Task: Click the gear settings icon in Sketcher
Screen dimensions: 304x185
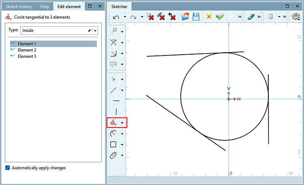Action: click(296, 17)
